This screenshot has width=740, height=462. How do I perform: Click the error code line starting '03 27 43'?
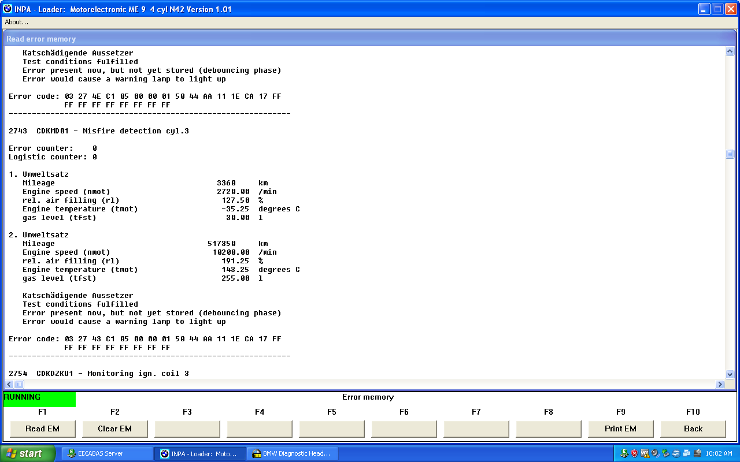coord(145,339)
